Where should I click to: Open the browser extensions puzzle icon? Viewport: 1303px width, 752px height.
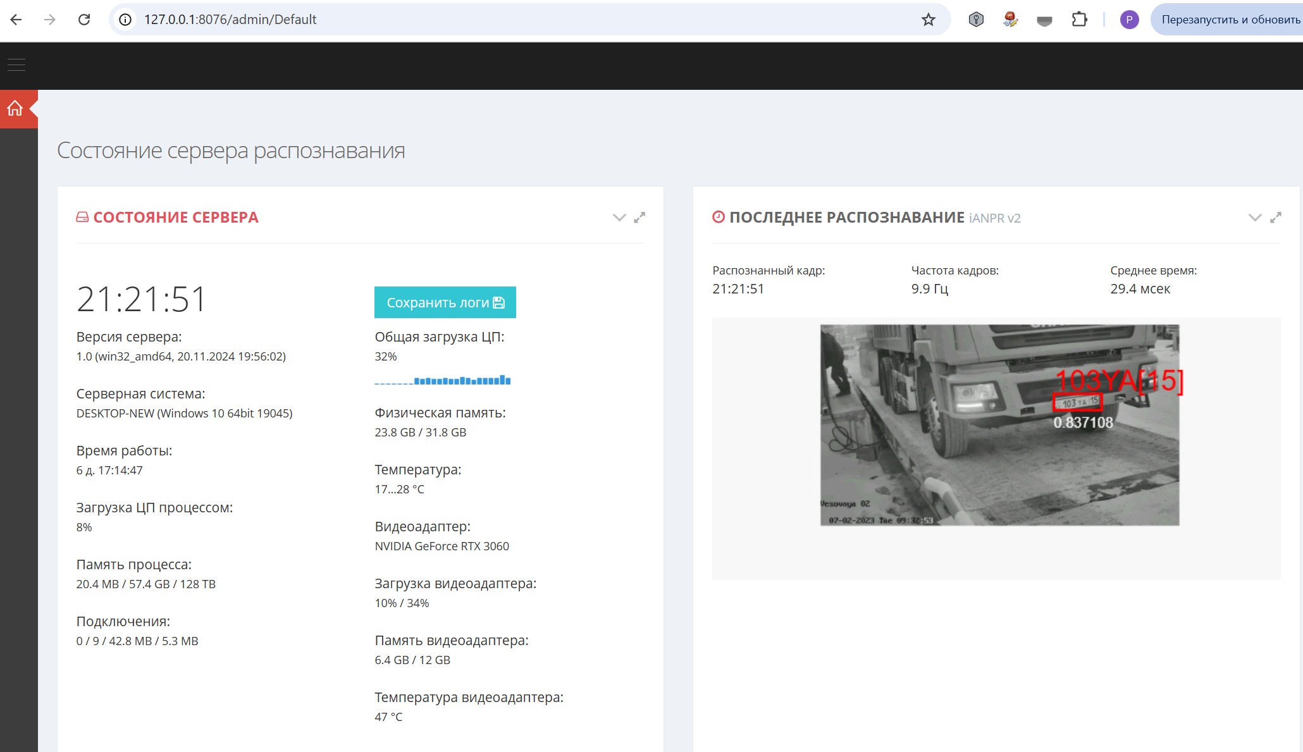1079,20
